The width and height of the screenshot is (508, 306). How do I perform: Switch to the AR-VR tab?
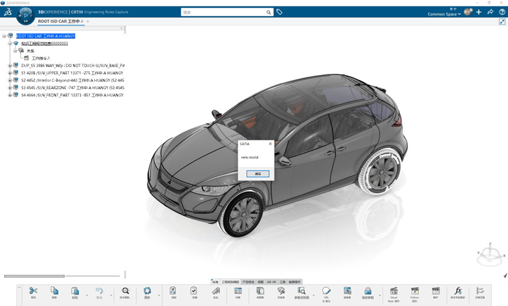271,282
